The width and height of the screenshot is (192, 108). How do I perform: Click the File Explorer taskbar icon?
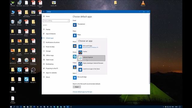(x=24, y=107)
